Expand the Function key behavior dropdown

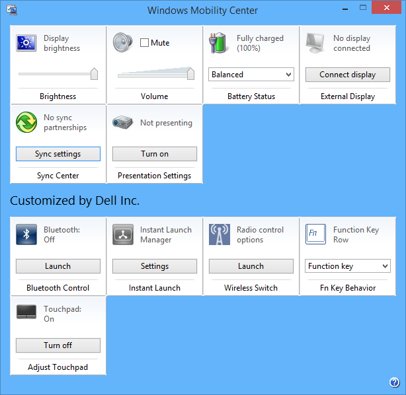tap(348, 266)
